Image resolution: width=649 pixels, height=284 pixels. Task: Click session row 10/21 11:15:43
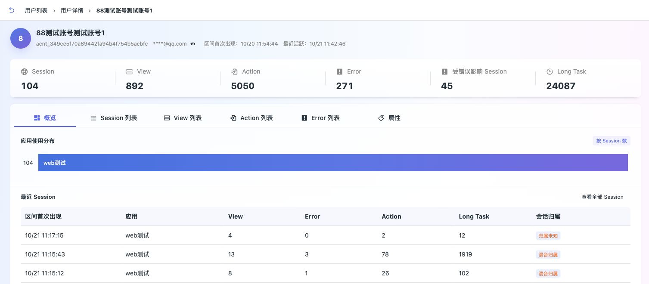(326, 254)
